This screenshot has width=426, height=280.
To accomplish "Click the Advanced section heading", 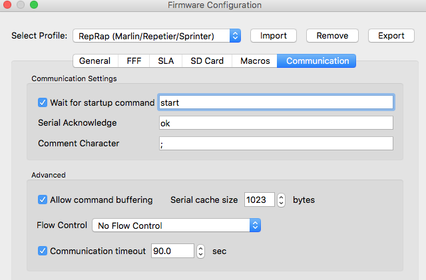I will point(49,175).
